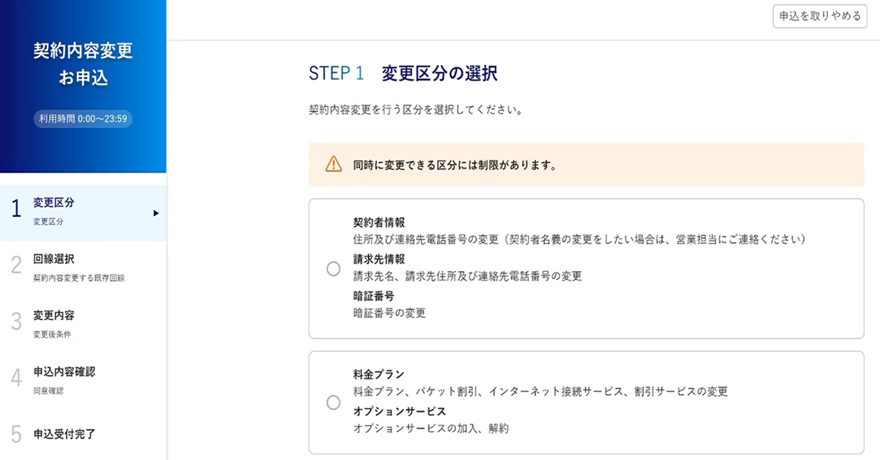Click the 申込を取りやめる cancel button
This screenshot has height=460, width=880.
click(x=820, y=16)
